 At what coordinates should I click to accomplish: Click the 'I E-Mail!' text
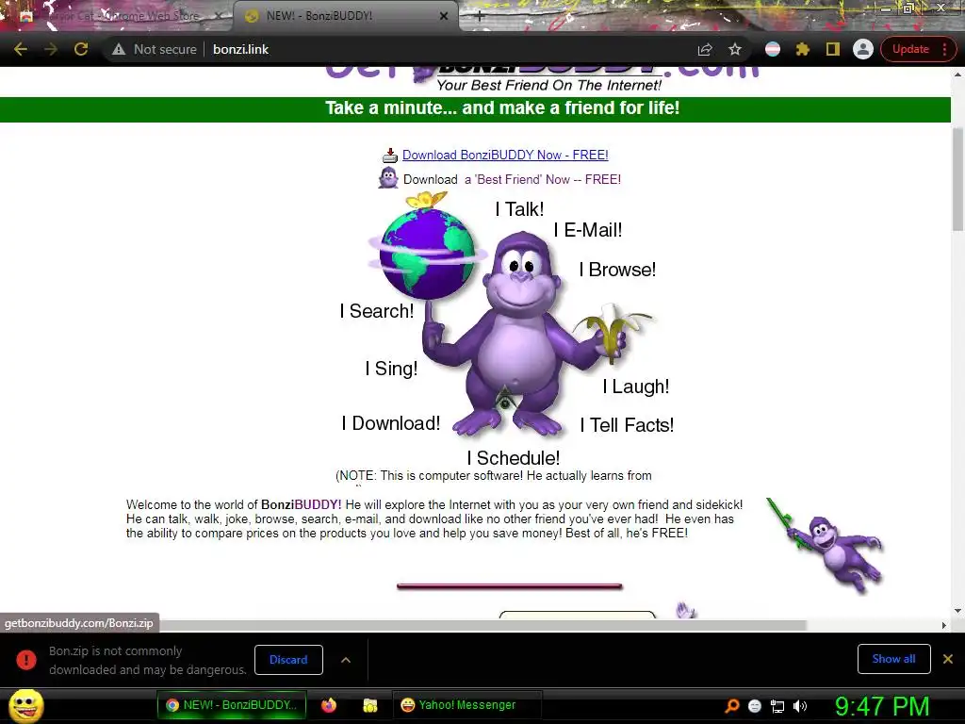pyautogui.click(x=588, y=230)
